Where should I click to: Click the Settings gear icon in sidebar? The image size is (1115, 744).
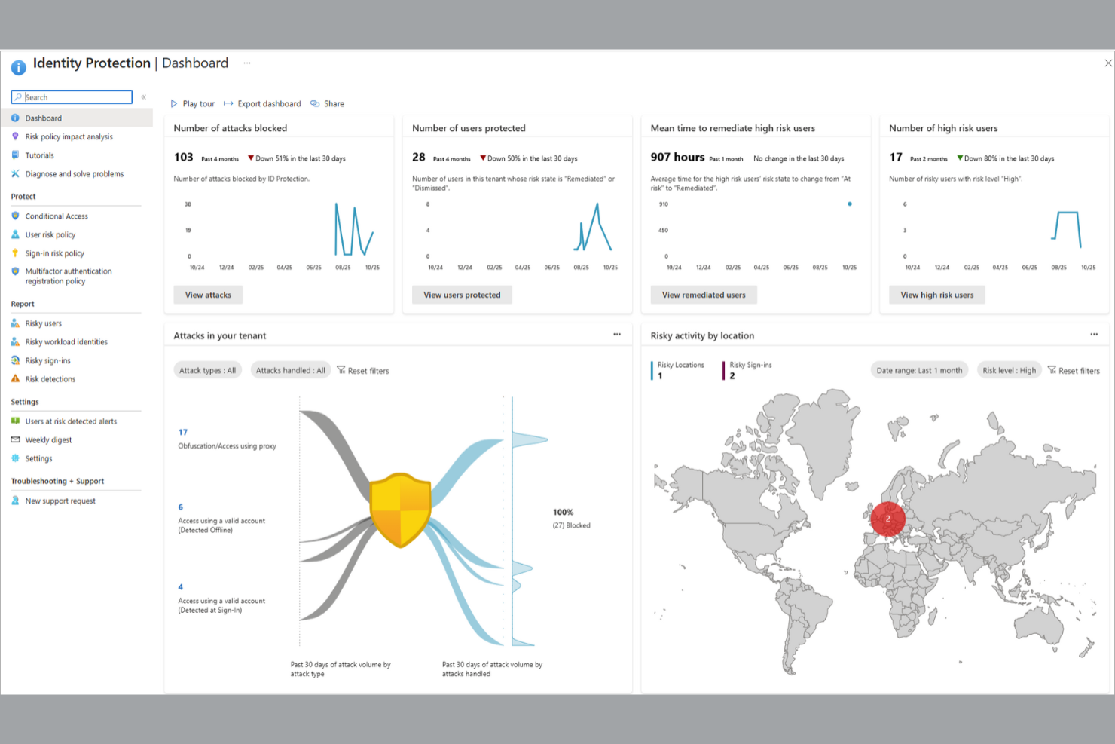click(x=15, y=458)
